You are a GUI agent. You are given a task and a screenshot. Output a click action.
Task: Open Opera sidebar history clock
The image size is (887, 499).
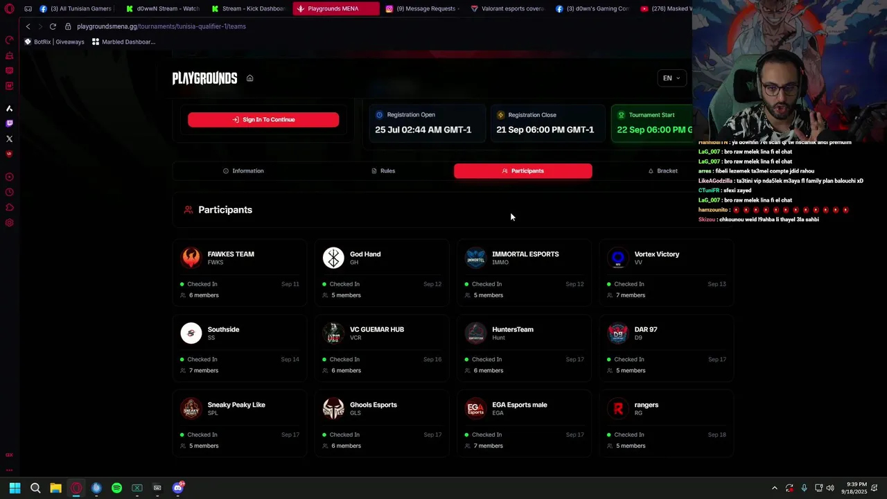[x=9, y=193]
